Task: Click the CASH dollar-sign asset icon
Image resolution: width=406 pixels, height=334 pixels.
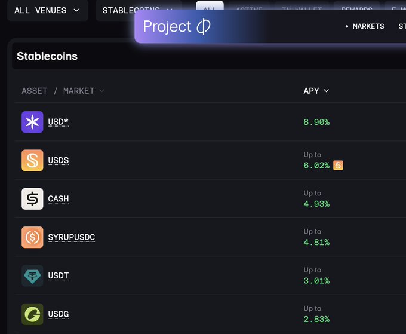Action: click(32, 199)
